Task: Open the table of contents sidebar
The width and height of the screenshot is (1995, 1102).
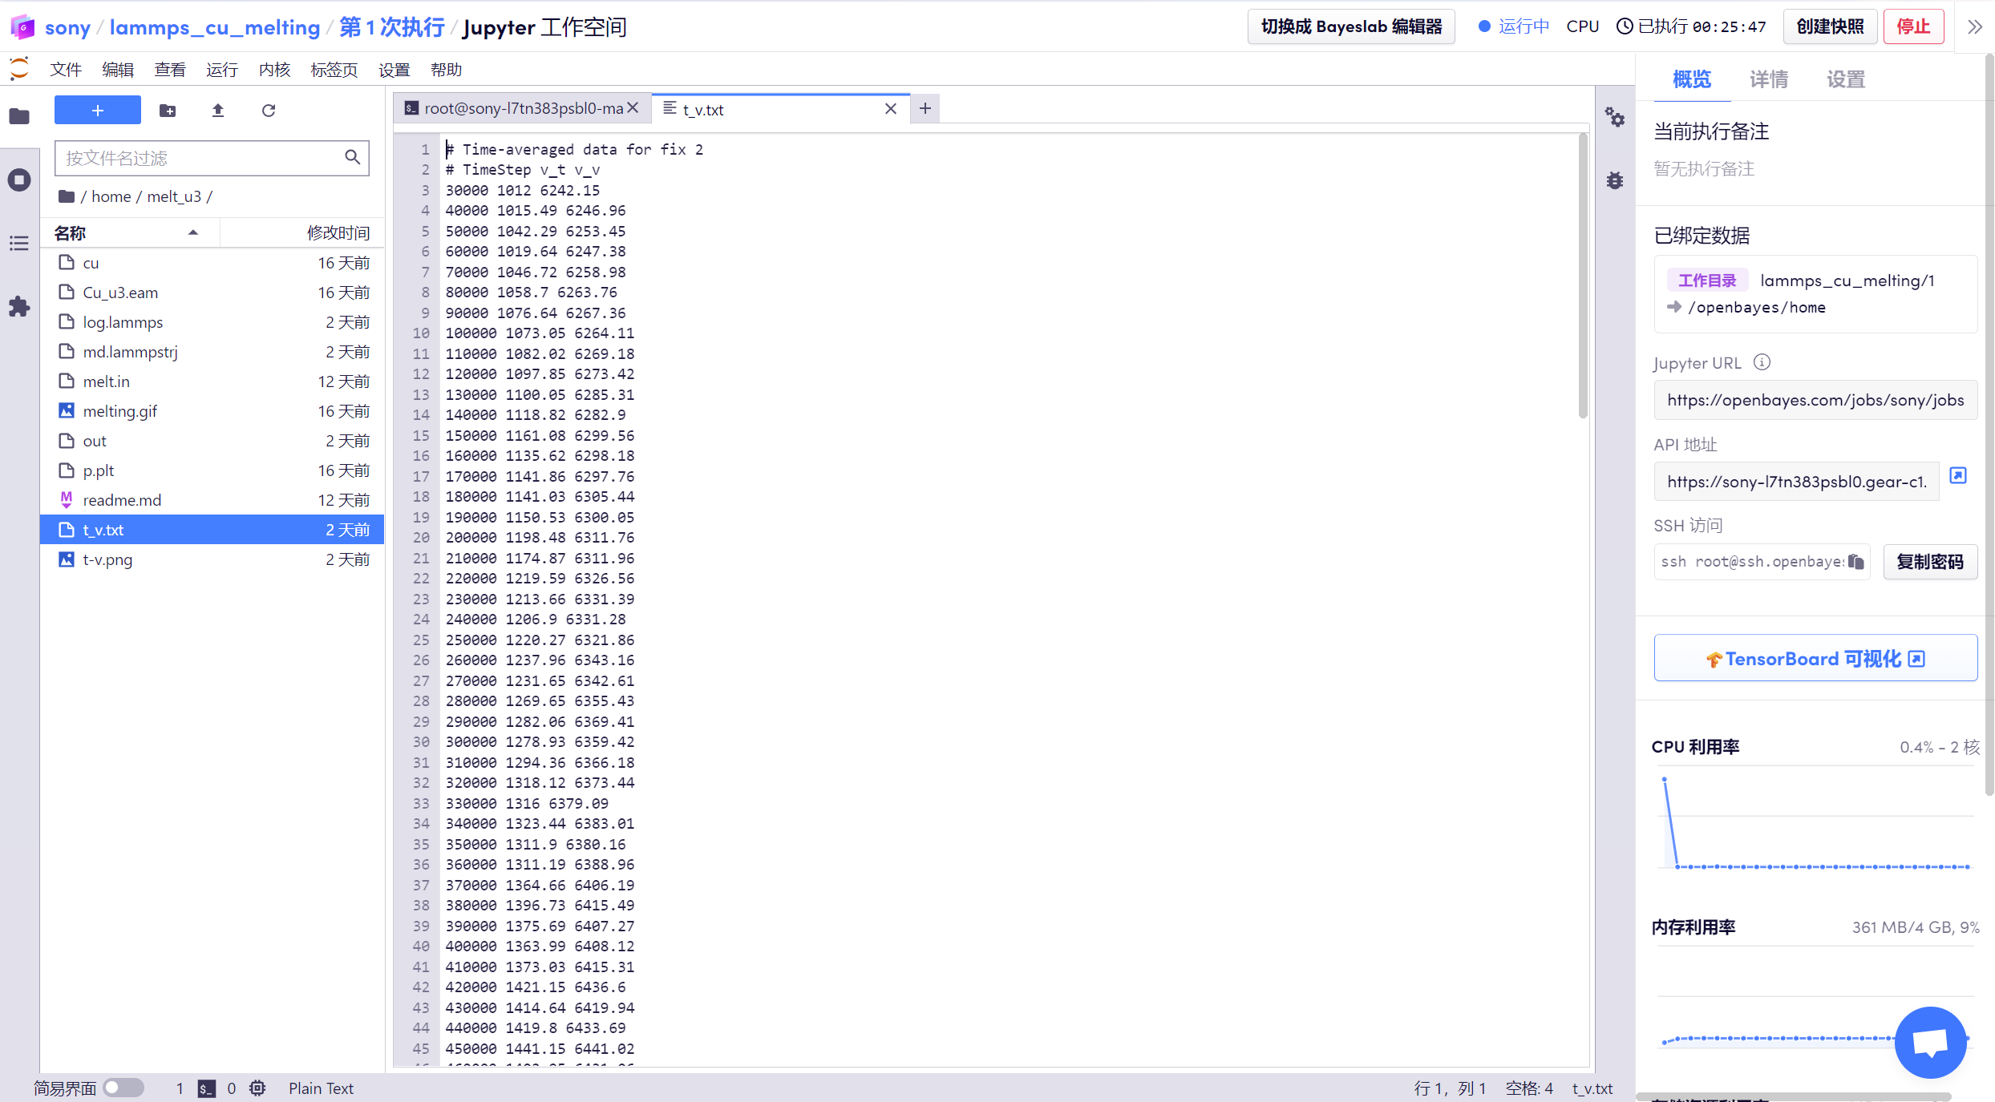Action: pyautogui.click(x=19, y=243)
